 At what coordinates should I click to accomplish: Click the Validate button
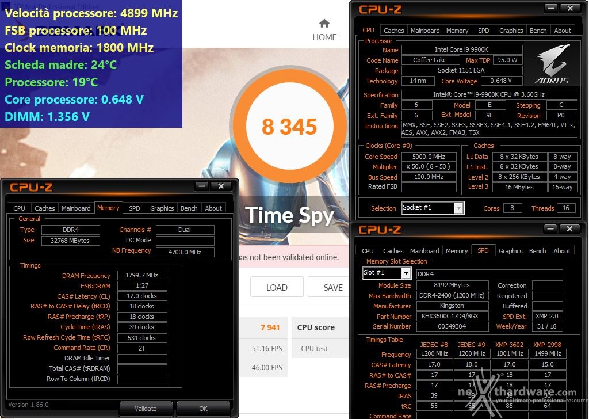(x=146, y=409)
